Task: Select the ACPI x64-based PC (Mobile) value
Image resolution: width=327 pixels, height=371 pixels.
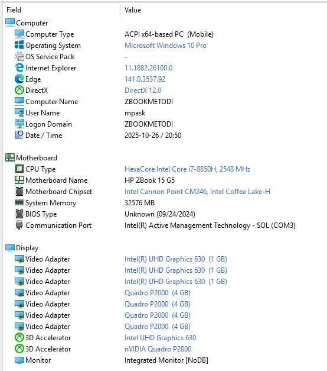Action: coord(169,34)
